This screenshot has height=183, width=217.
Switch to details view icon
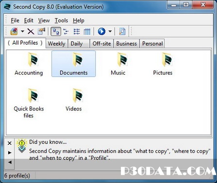87,31
